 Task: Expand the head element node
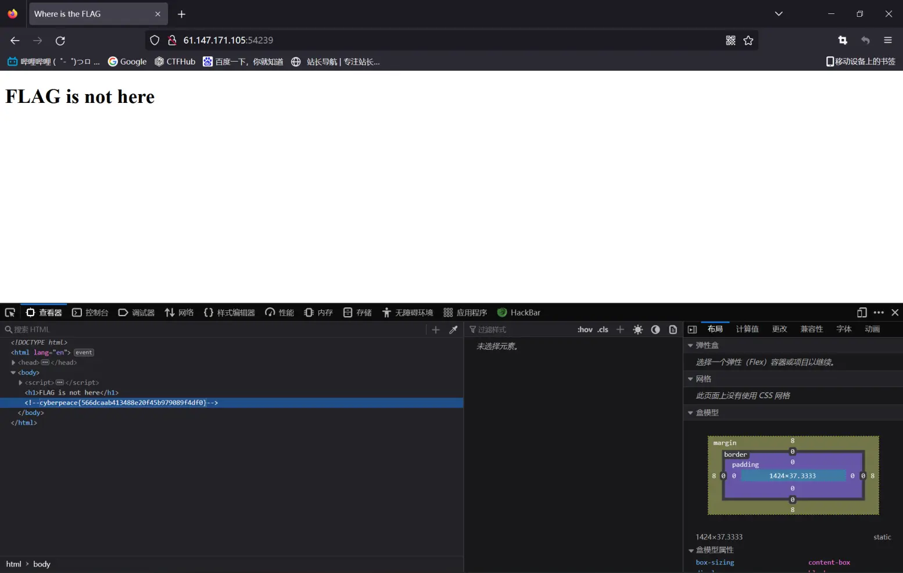(13, 363)
